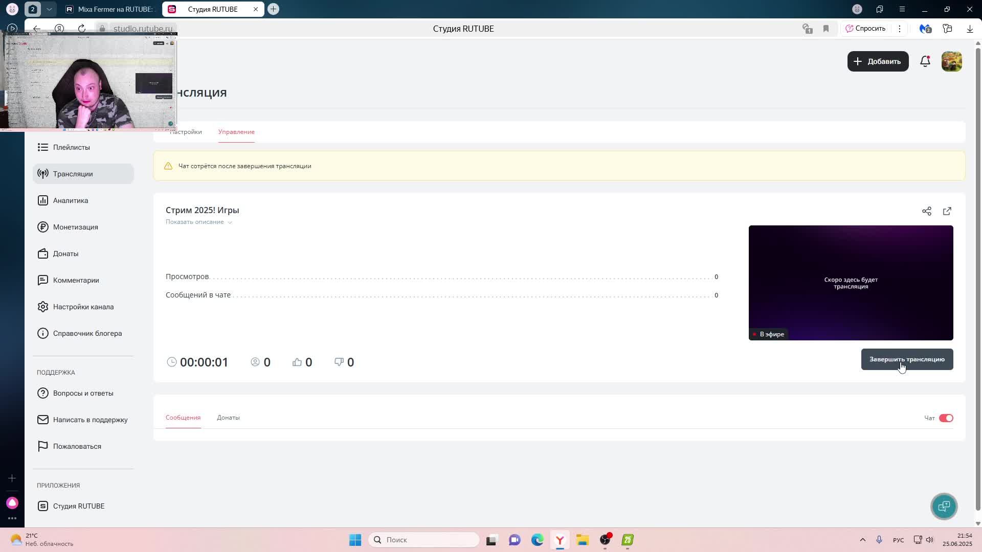Switch to the Настройки tab
Image resolution: width=982 pixels, height=552 pixels.
point(187,132)
